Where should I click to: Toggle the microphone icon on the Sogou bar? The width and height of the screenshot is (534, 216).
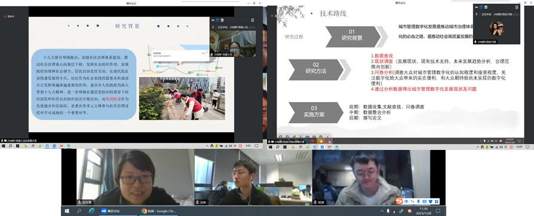(x=419, y=201)
